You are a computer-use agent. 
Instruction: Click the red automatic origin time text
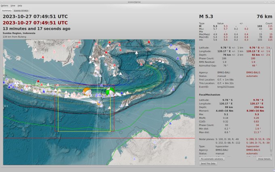[x=35, y=23]
